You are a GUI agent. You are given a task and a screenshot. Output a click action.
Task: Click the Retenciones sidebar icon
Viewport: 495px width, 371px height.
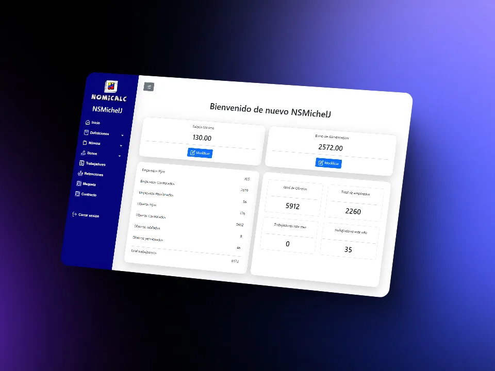(80, 173)
